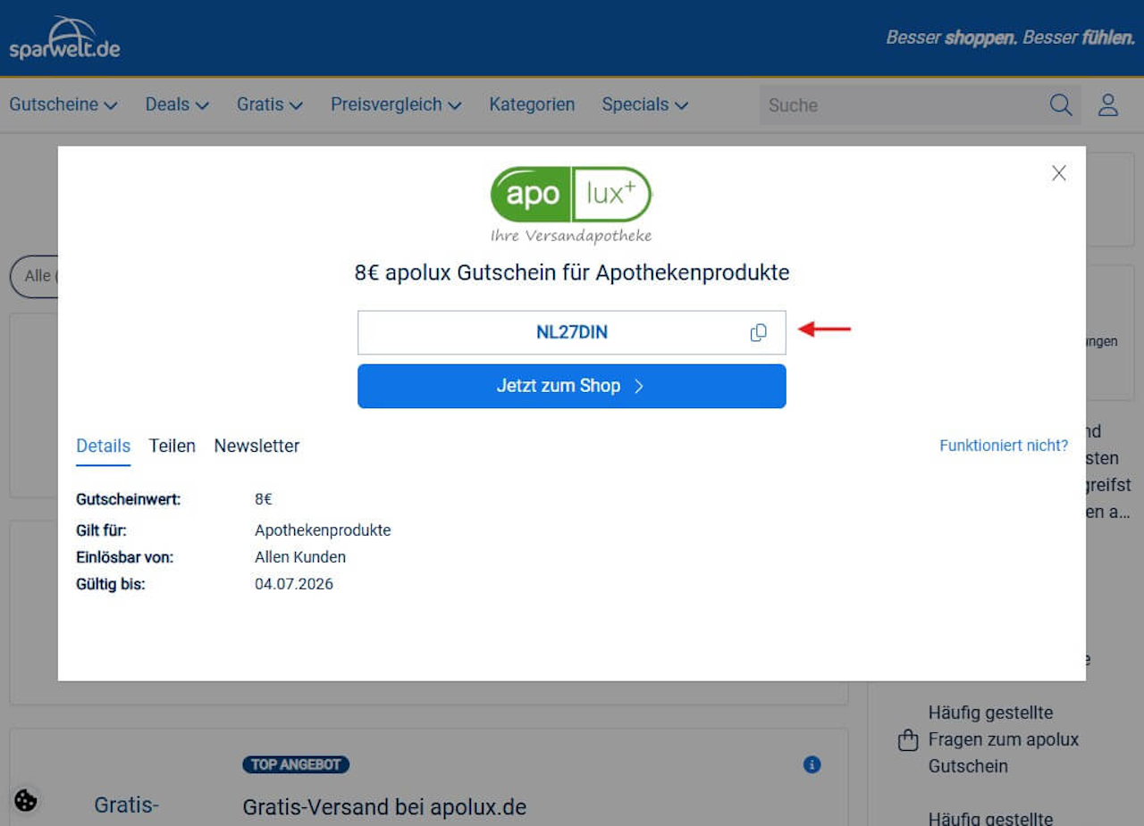This screenshot has height=826, width=1144.
Task: Expand the Specials menu
Action: (644, 104)
